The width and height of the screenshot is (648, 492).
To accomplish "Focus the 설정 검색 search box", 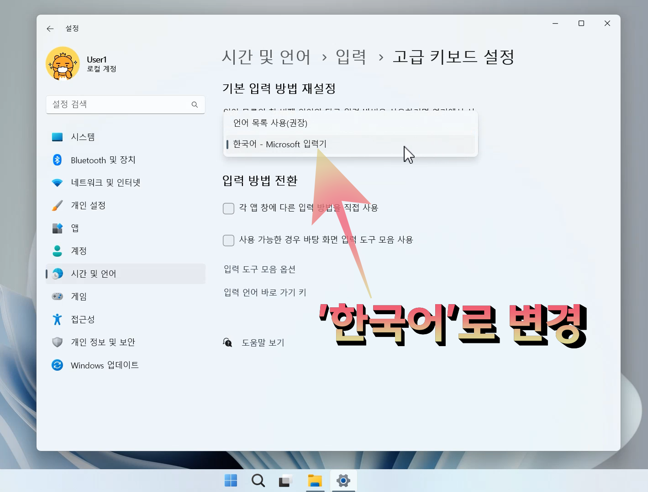I will (x=126, y=104).
